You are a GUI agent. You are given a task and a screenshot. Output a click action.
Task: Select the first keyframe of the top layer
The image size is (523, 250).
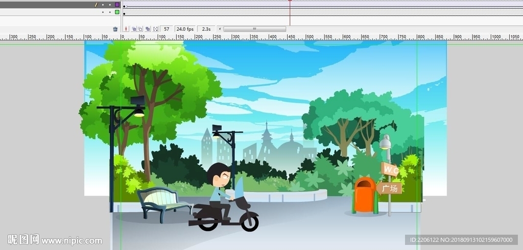(x=125, y=6)
